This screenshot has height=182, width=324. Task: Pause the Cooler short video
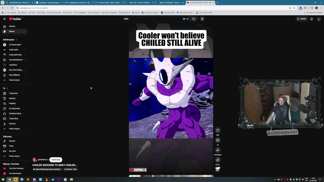pos(171,99)
